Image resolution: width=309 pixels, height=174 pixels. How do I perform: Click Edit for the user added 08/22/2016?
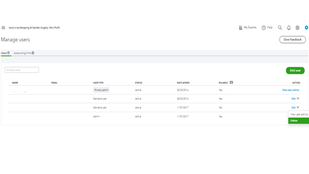pos(293,99)
